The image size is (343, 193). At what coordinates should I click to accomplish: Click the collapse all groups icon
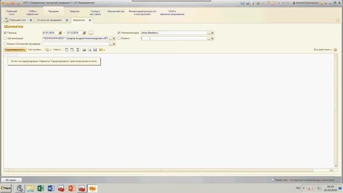click(72, 50)
